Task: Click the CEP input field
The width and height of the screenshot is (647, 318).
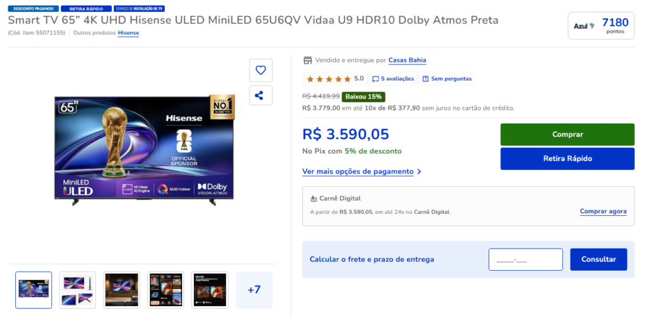Action: pyautogui.click(x=525, y=259)
